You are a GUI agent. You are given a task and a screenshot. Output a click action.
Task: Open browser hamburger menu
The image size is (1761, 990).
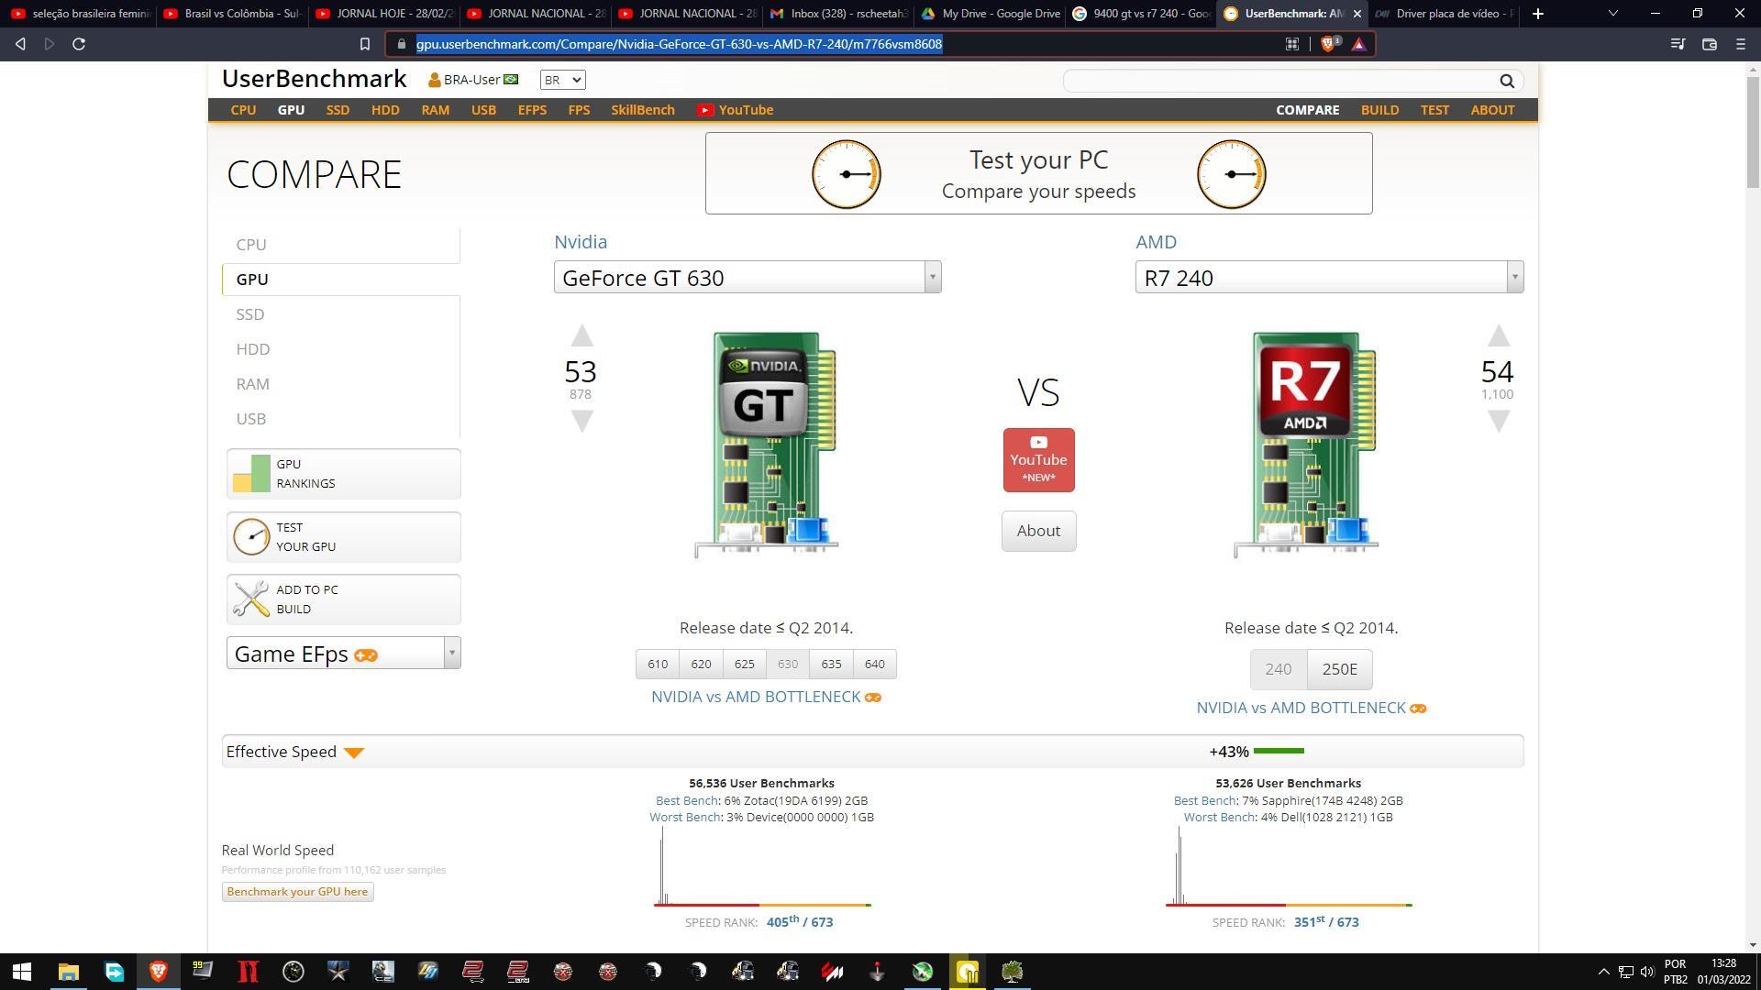click(1740, 44)
